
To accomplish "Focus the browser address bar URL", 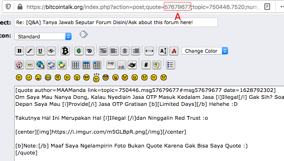I will click(x=143, y=7).
